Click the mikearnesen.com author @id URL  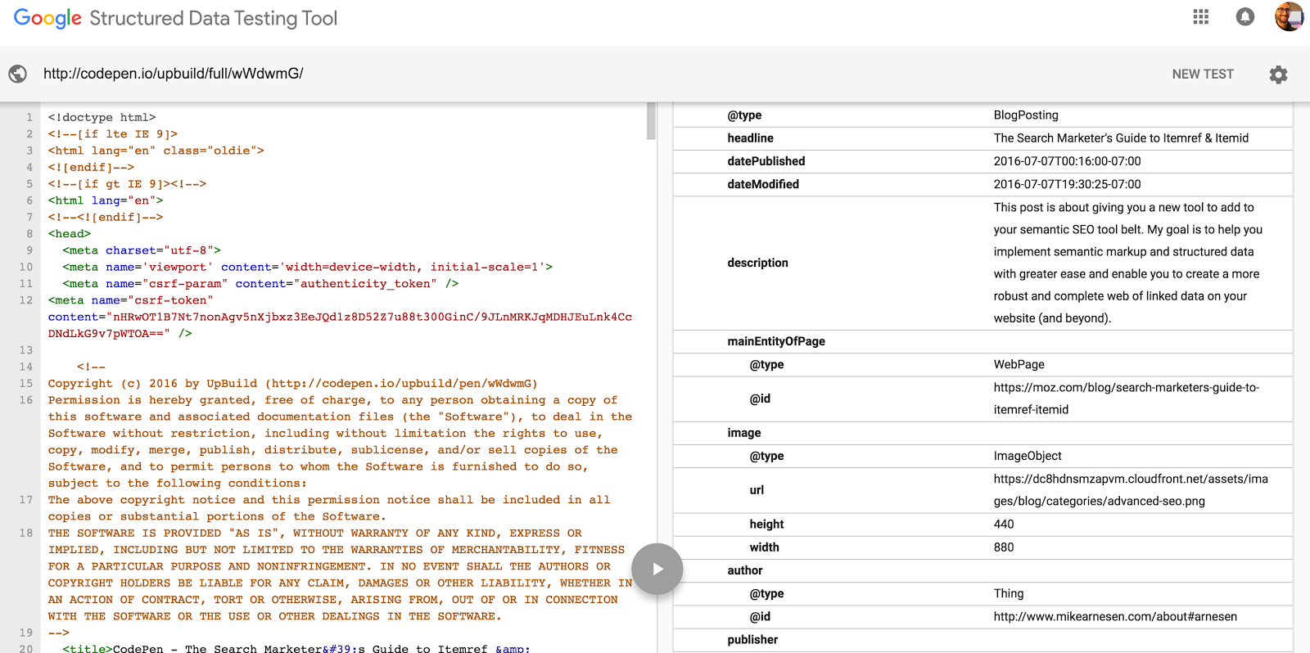pyautogui.click(x=1115, y=616)
